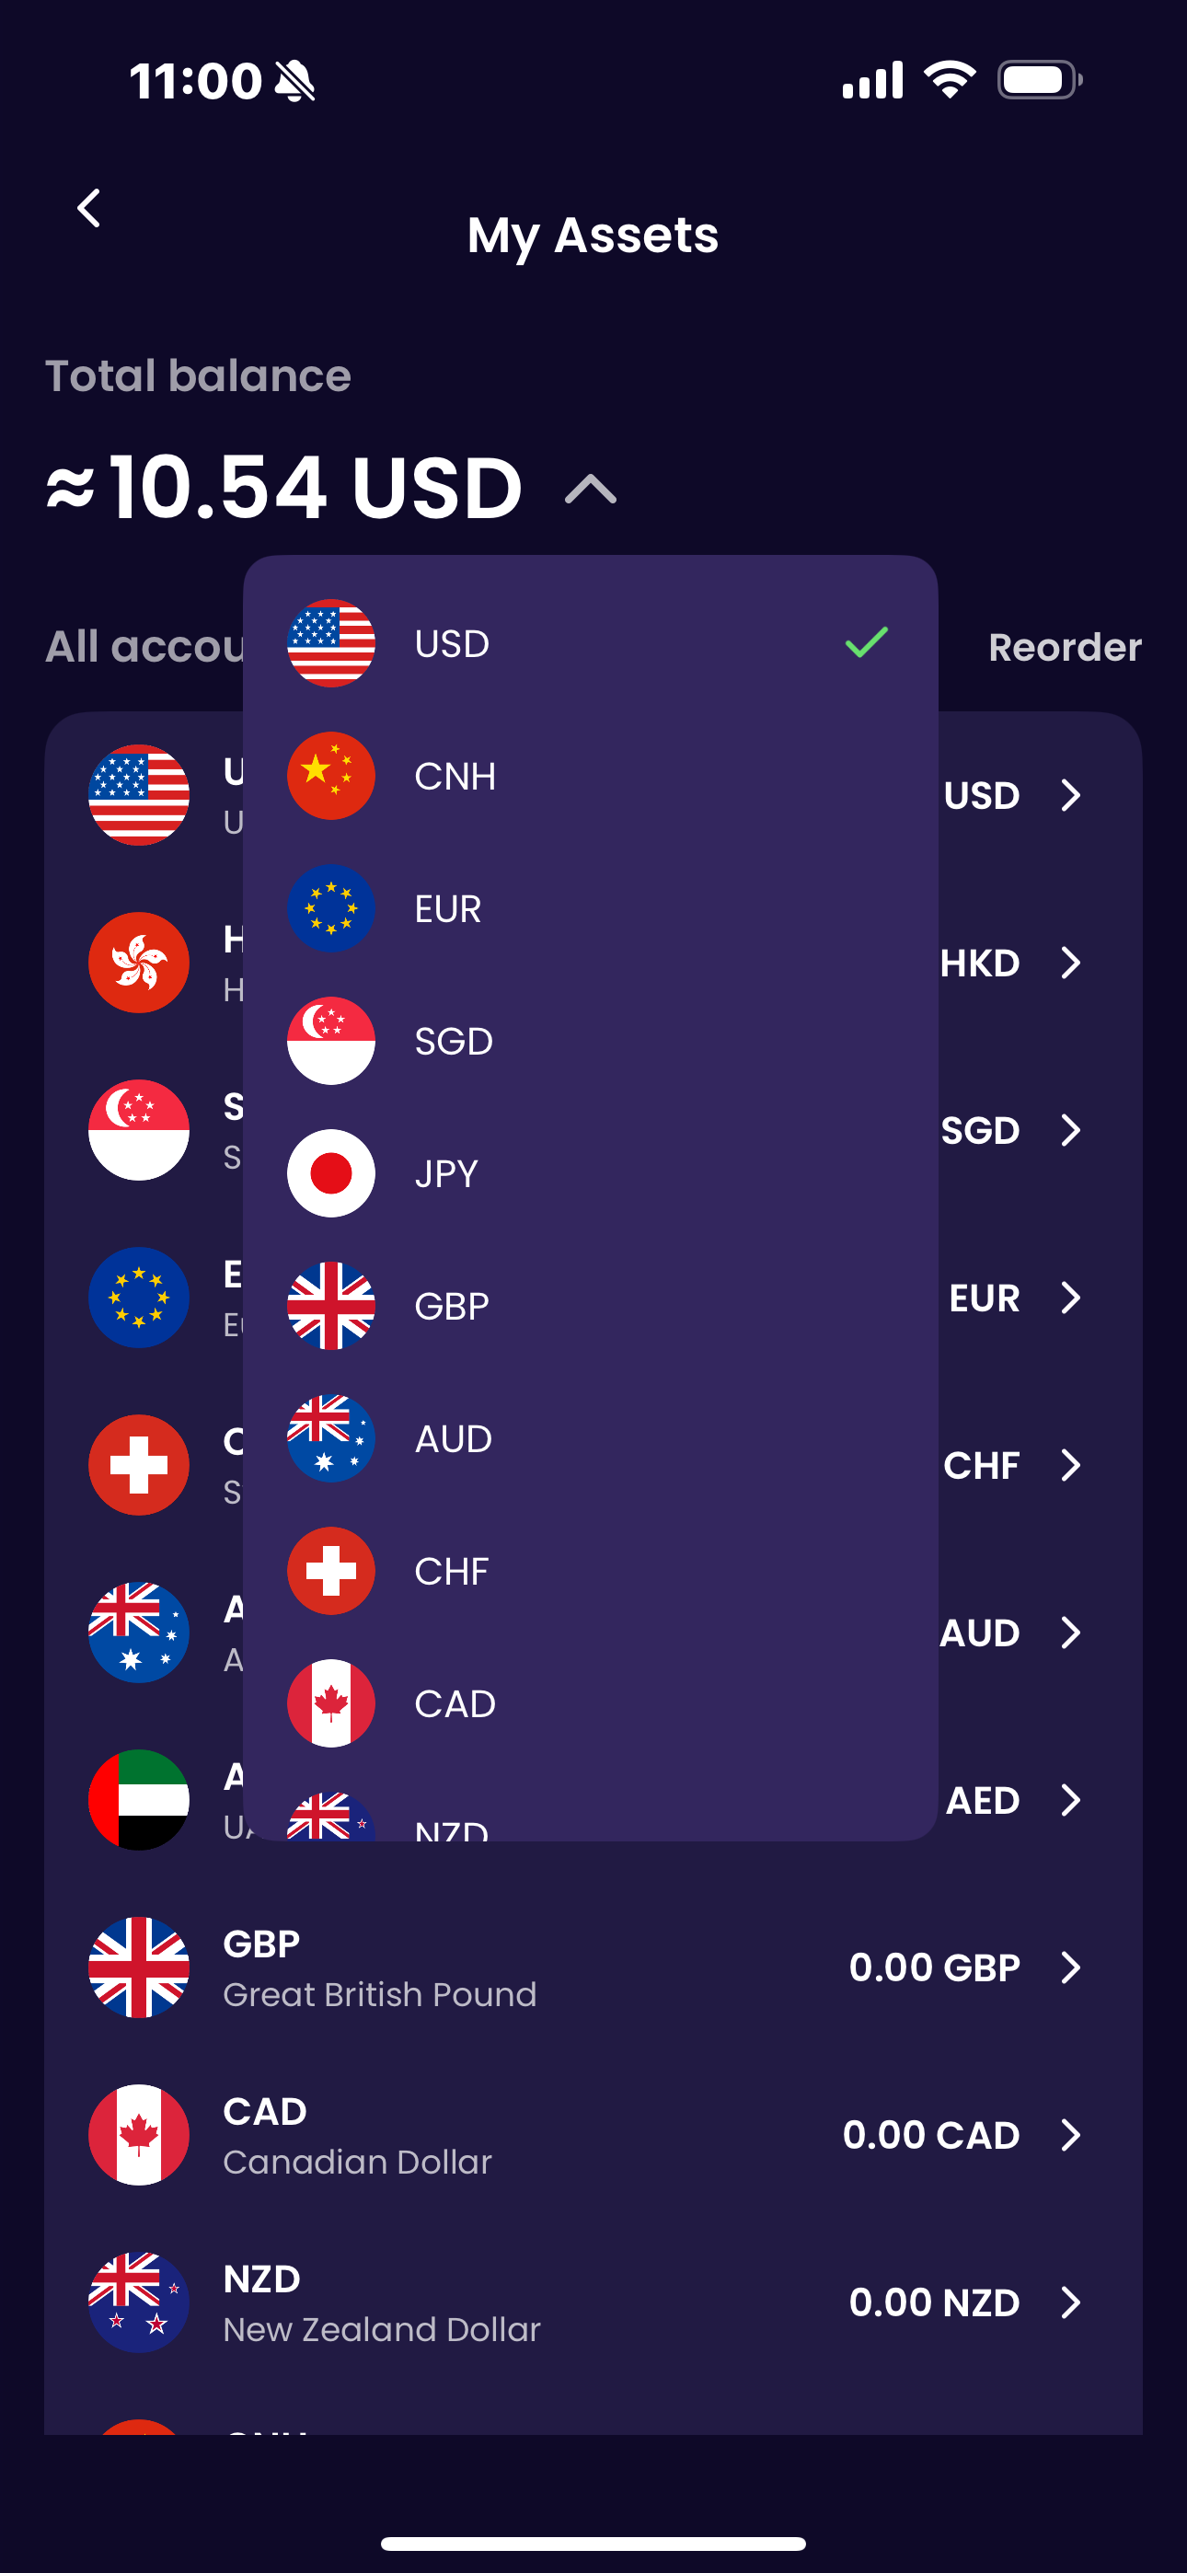Image resolution: width=1187 pixels, height=2573 pixels.
Task: Tap the US flag icon in dropdown
Action: coord(330,643)
